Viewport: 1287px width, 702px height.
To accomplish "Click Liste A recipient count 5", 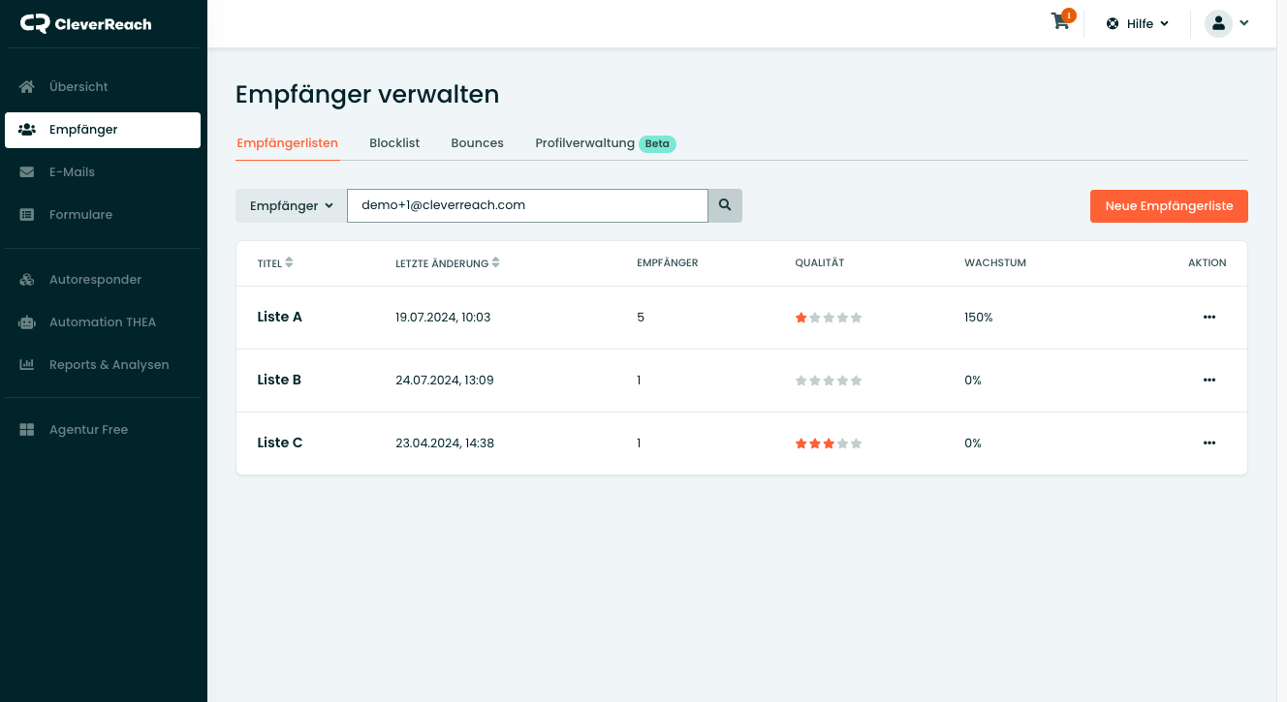I will tap(641, 317).
